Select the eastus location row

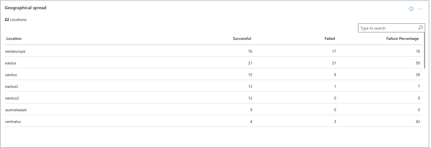pos(11,63)
